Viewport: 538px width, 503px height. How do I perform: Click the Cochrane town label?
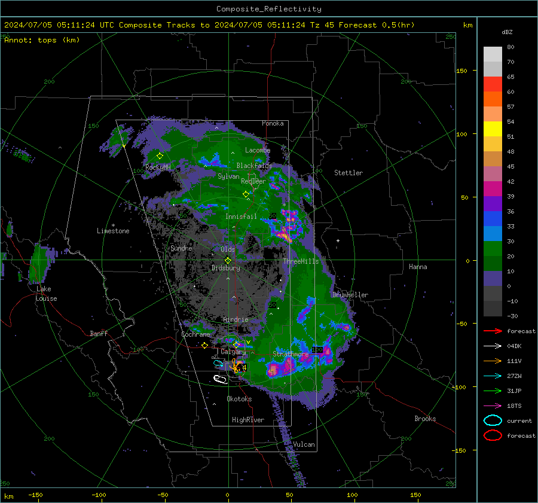tap(195, 334)
